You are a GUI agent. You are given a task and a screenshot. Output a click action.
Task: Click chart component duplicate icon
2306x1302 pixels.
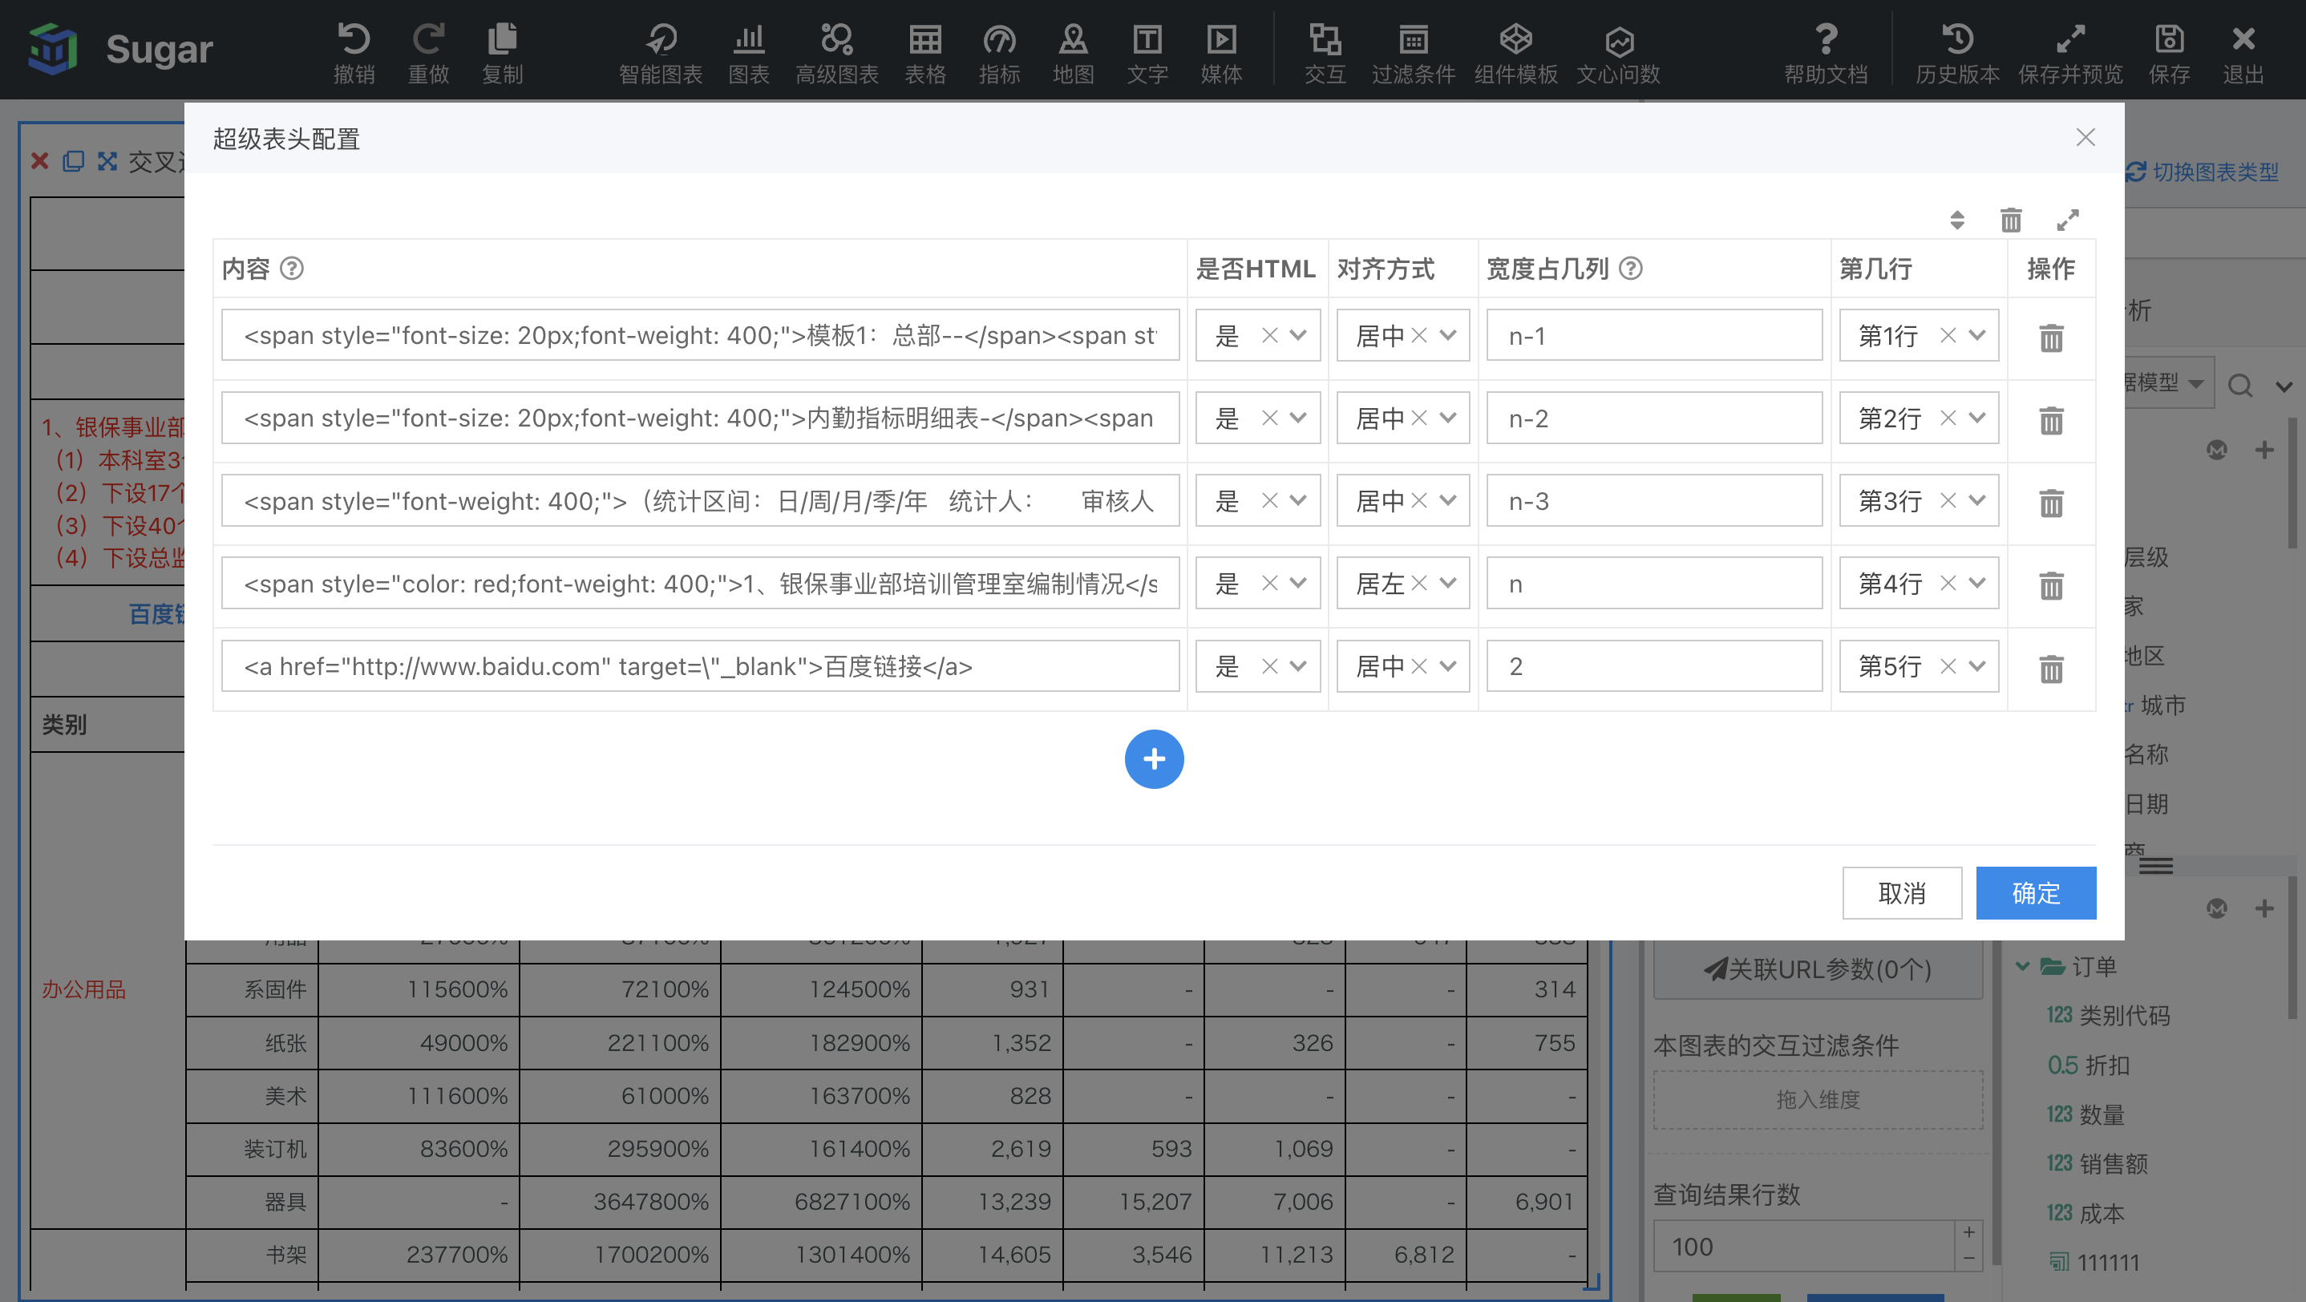74,161
